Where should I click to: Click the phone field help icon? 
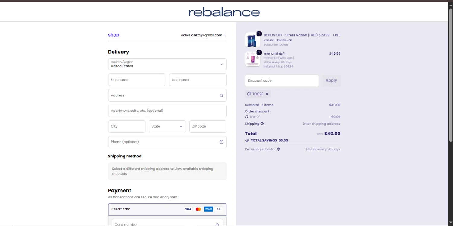[x=221, y=142]
